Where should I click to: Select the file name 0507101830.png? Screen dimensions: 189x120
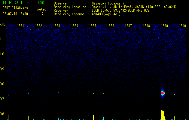pyautogui.click(x=15, y=8)
